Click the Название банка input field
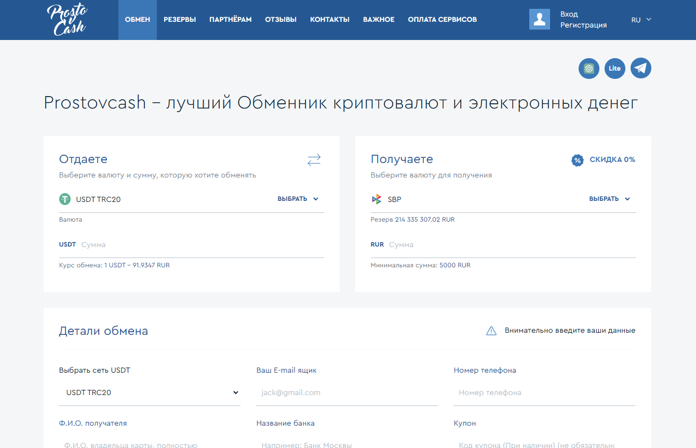This screenshot has height=448, width=696. 347,443
